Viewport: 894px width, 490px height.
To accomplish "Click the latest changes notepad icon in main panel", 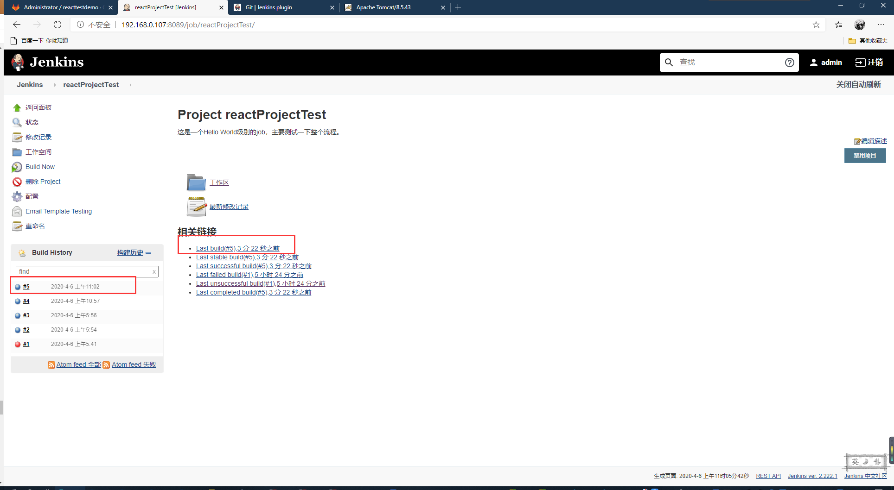I will pyautogui.click(x=197, y=207).
